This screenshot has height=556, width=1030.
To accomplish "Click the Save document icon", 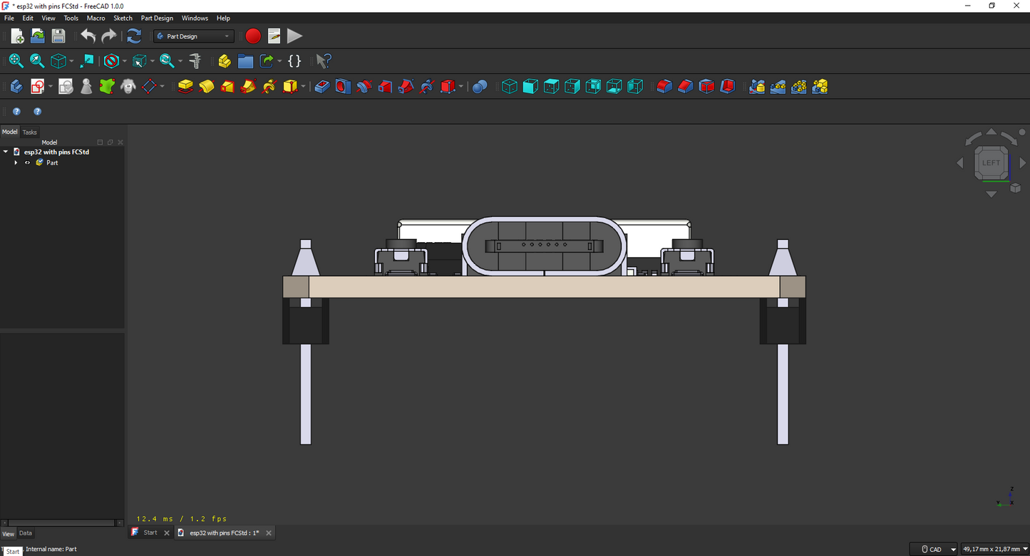I will tap(58, 36).
